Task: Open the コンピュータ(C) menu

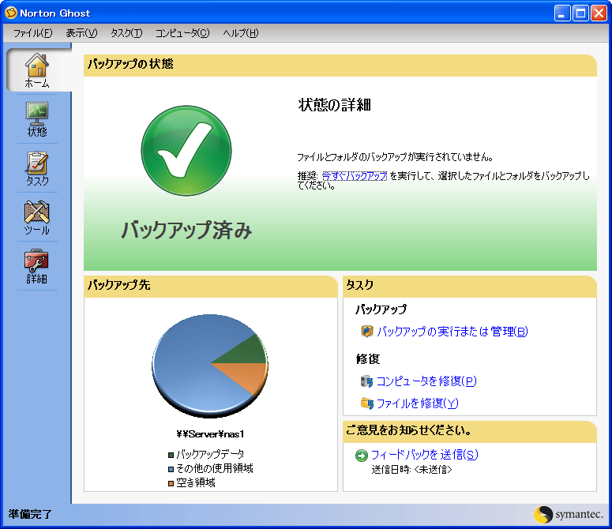Action: click(182, 33)
